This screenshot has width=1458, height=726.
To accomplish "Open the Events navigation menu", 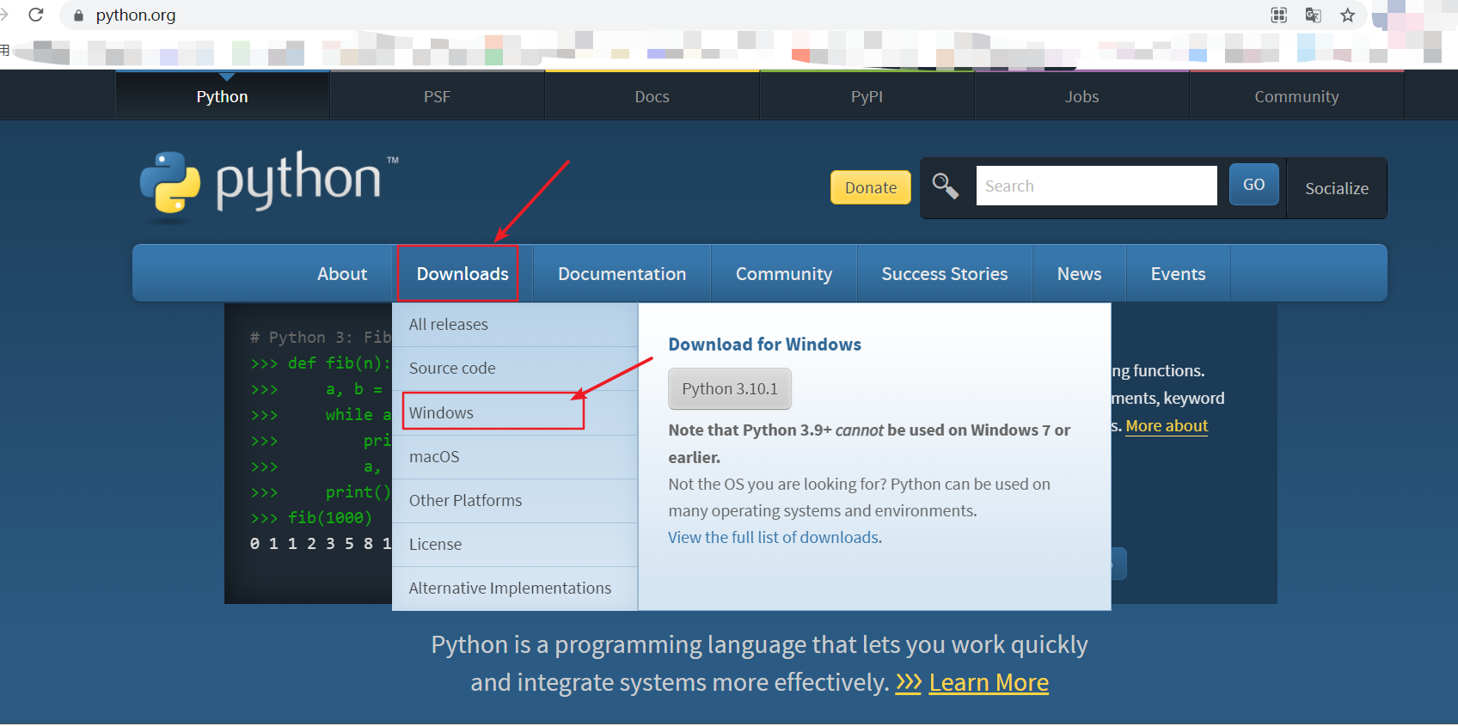I will [1178, 273].
